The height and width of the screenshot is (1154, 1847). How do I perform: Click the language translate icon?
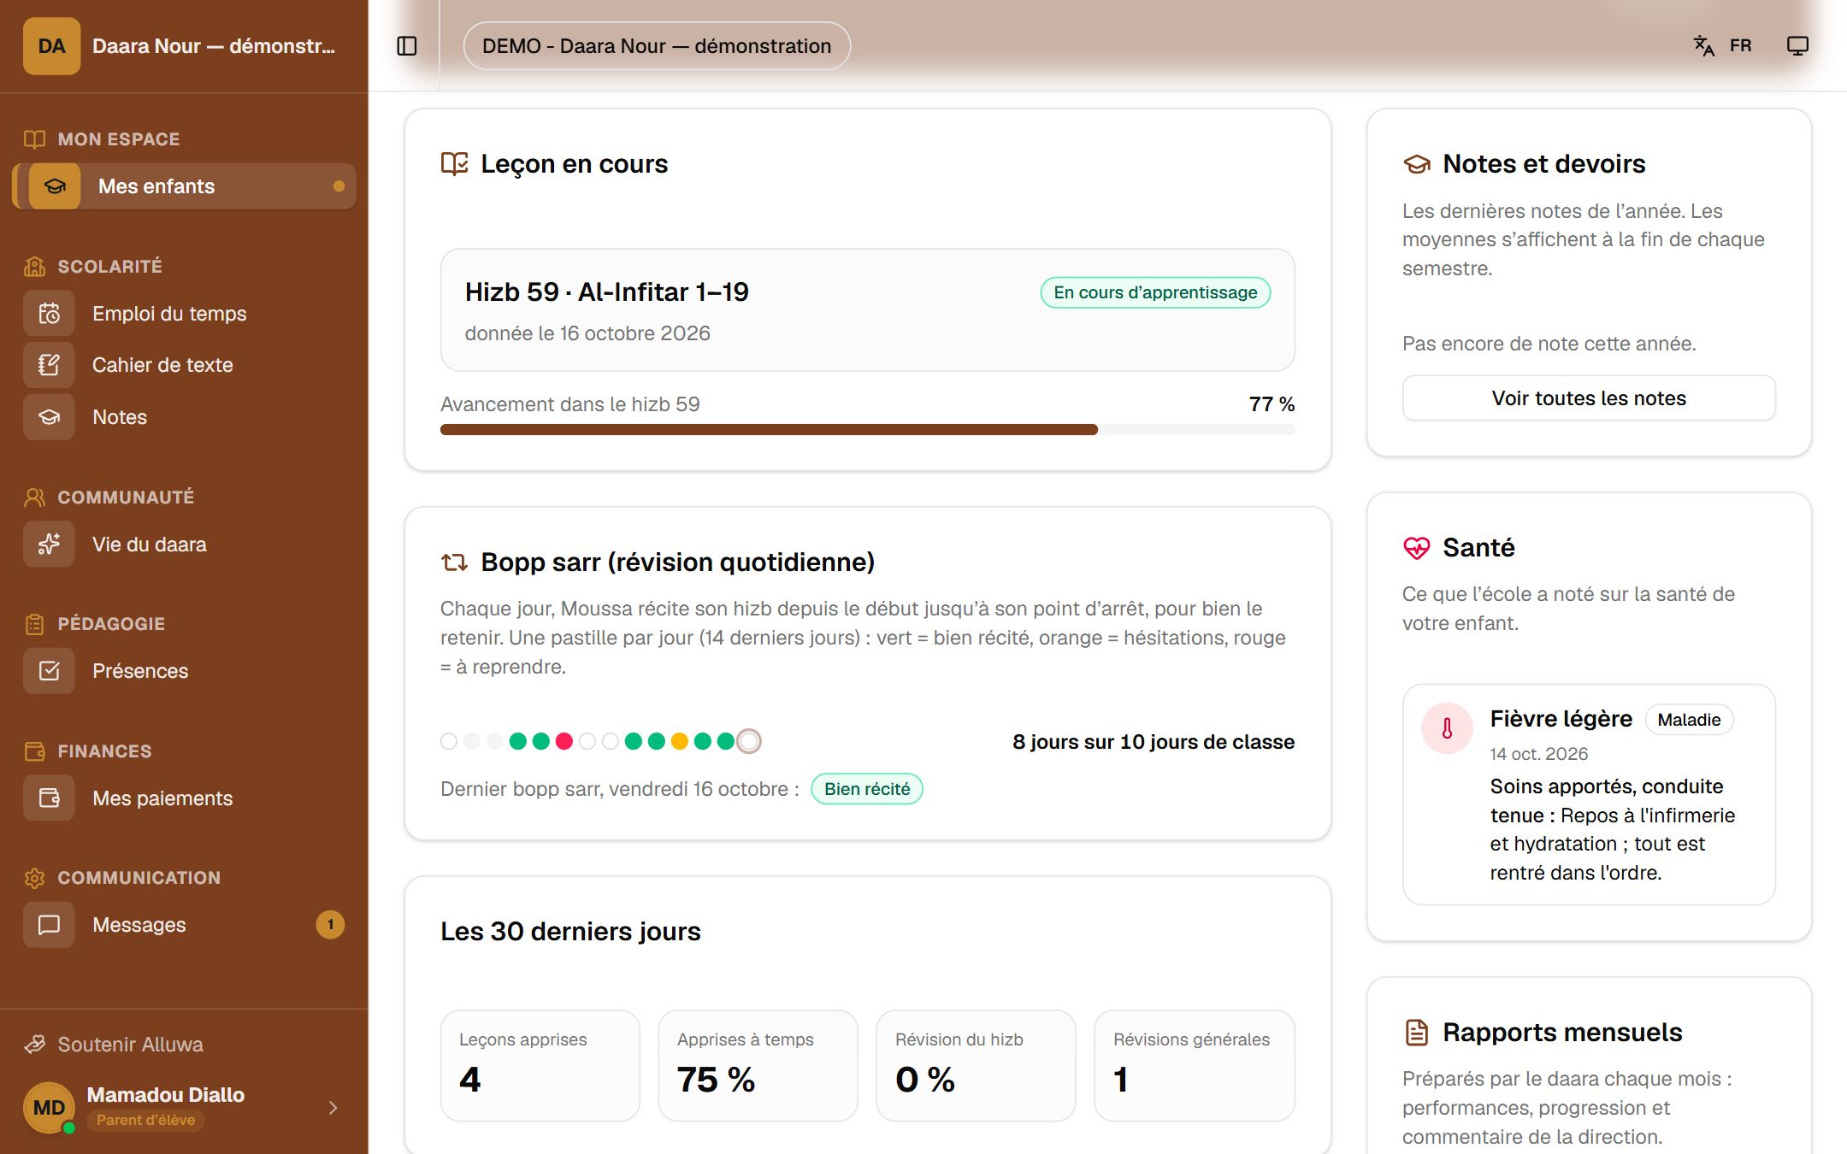tap(1703, 46)
